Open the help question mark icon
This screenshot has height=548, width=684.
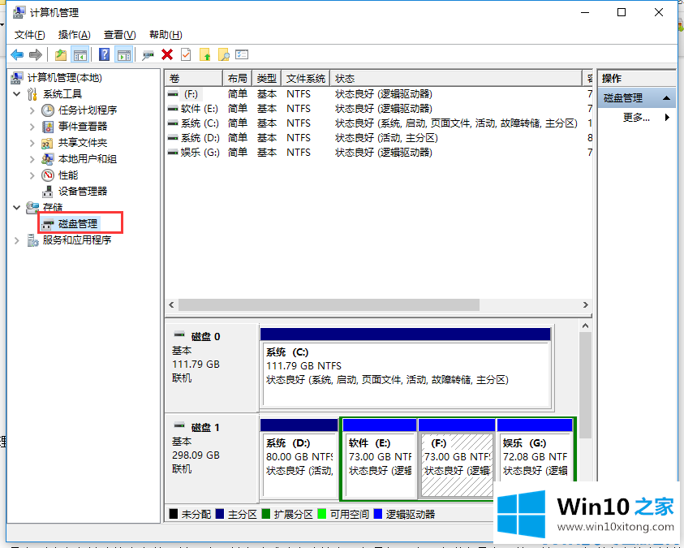(104, 55)
